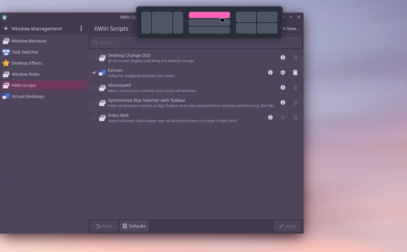Disable the KZones script checkbox
The image size is (407, 252).
tap(94, 72)
